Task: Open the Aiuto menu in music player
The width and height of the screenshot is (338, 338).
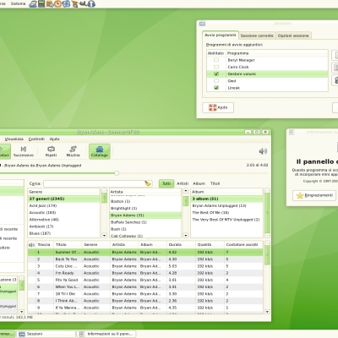Action: tap(54, 139)
